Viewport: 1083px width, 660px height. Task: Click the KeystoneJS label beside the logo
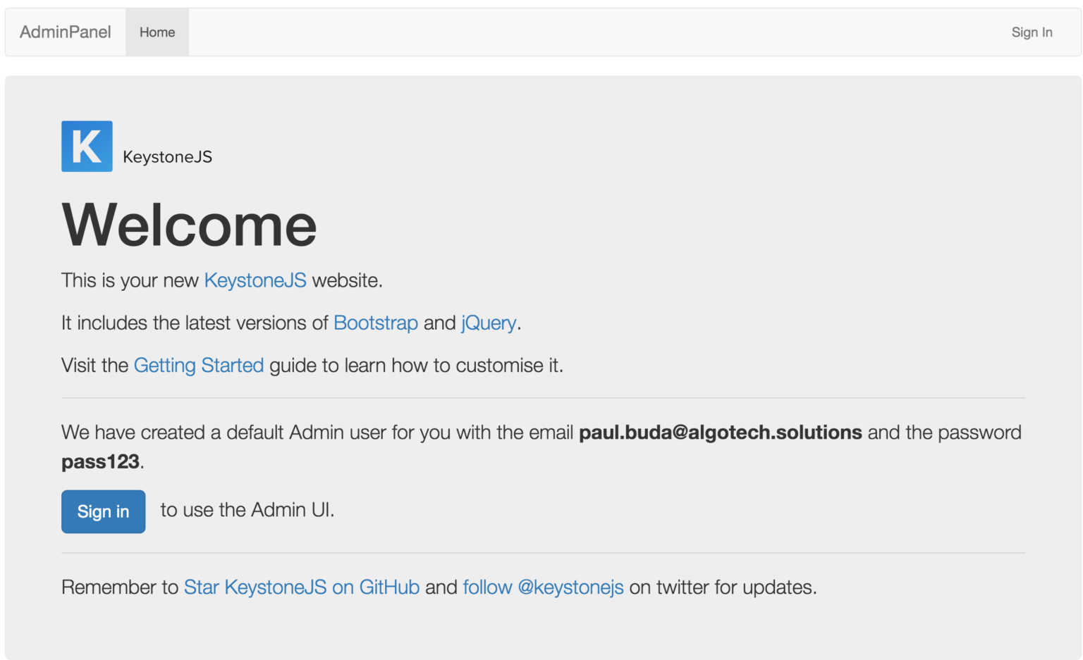168,157
